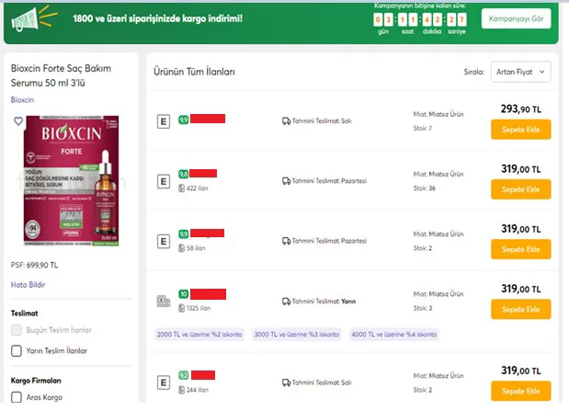
Task: Click truck icon in 293,90 TL listing
Action: coord(286,120)
